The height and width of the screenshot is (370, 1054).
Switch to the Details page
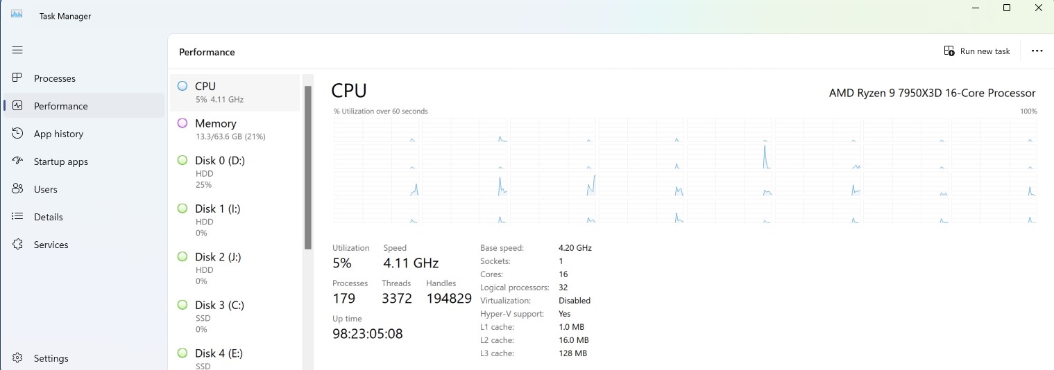(x=84, y=217)
